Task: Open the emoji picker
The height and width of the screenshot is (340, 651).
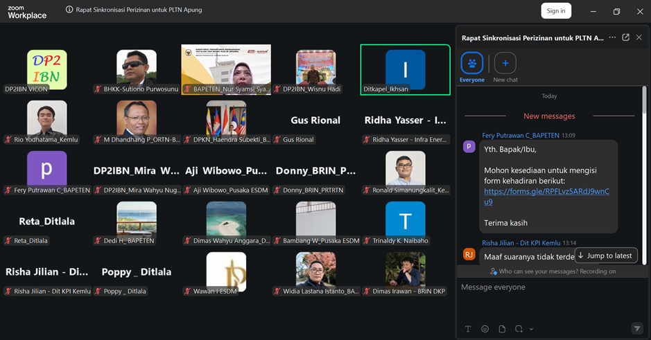Action: [485, 329]
